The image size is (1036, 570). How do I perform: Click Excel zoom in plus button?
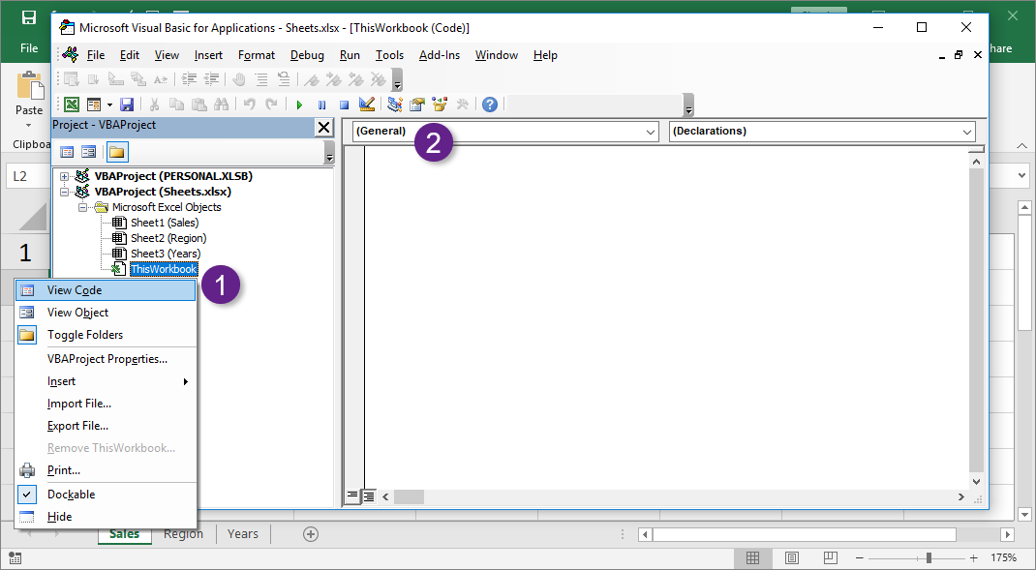click(973, 558)
